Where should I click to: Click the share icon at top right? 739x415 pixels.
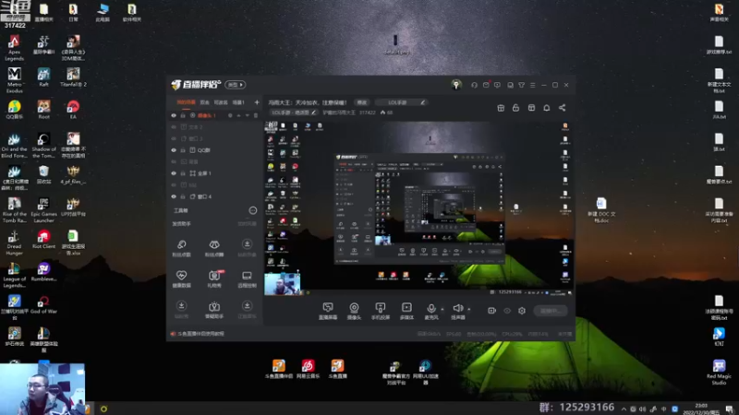(563, 108)
